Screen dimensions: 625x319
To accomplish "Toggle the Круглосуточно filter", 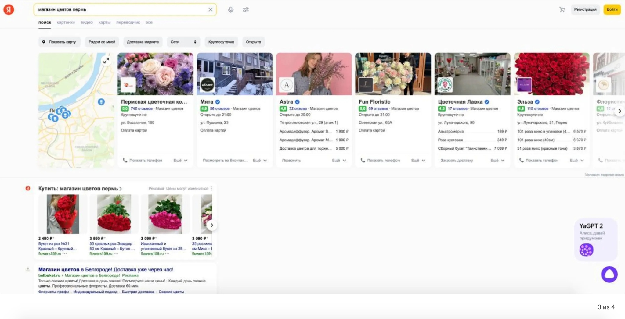I will pyautogui.click(x=221, y=42).
